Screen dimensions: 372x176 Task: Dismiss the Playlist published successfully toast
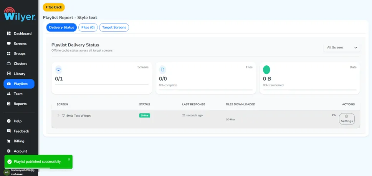(69, 159)
